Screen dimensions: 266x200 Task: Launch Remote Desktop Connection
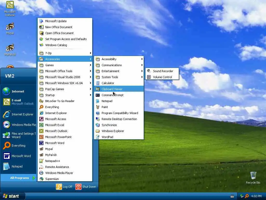click(119, 119)
